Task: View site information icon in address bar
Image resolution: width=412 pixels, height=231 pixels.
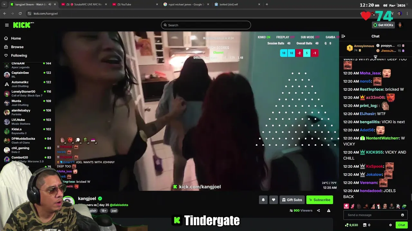Action: [x=30, y=13]
